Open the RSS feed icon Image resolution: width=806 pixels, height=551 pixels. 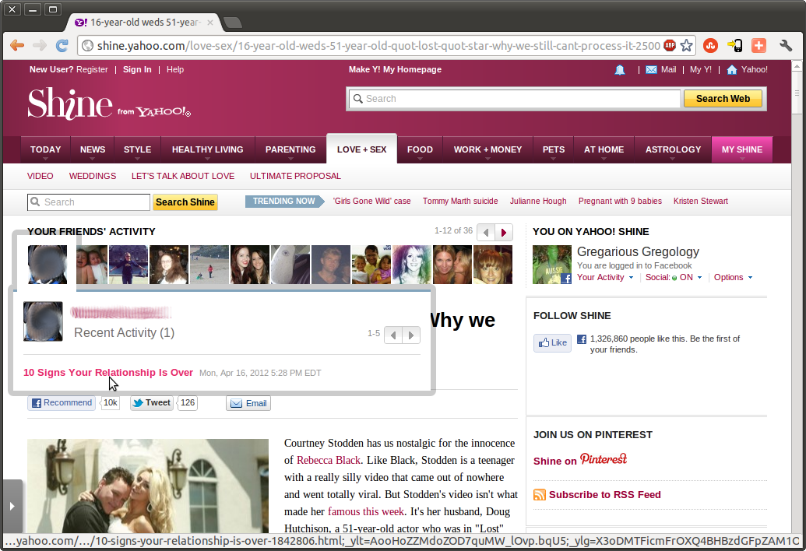(x=540, y=495)
